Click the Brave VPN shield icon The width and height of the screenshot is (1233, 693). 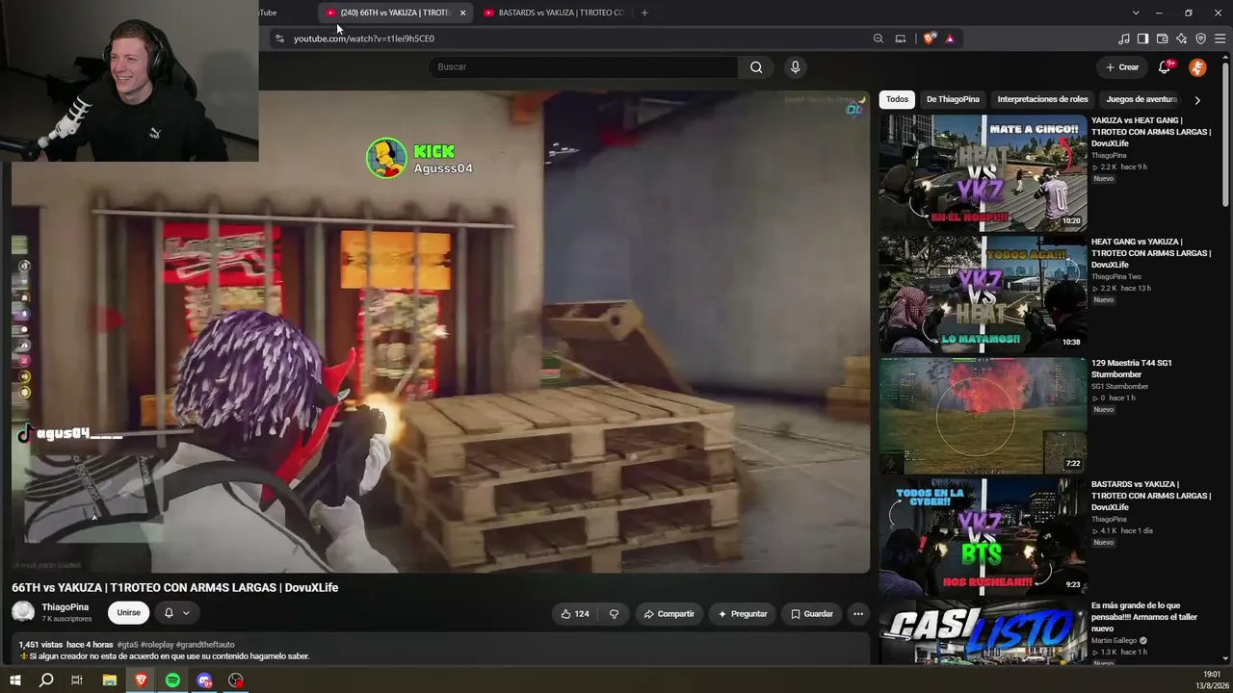coord(1200,38)
